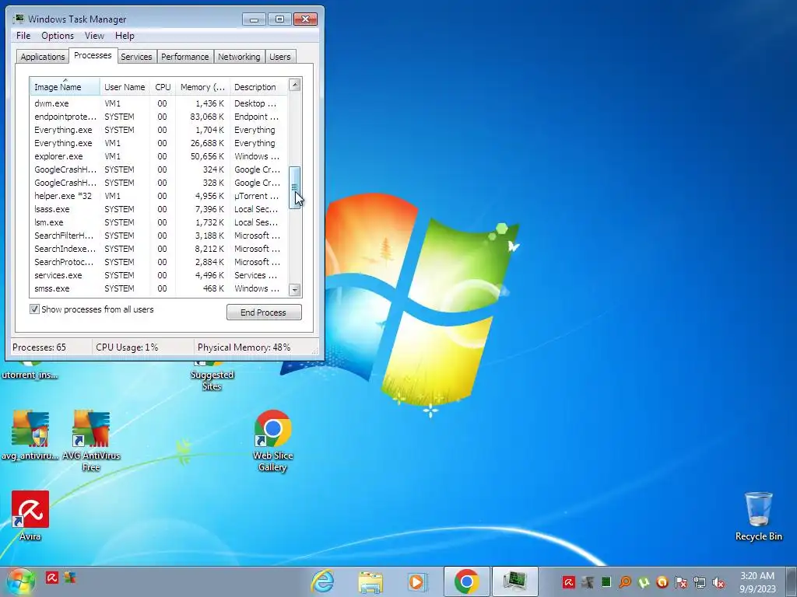Select the utorrent installer desktop icon
This screenshot has width=797, height=597.
(30, 371)
